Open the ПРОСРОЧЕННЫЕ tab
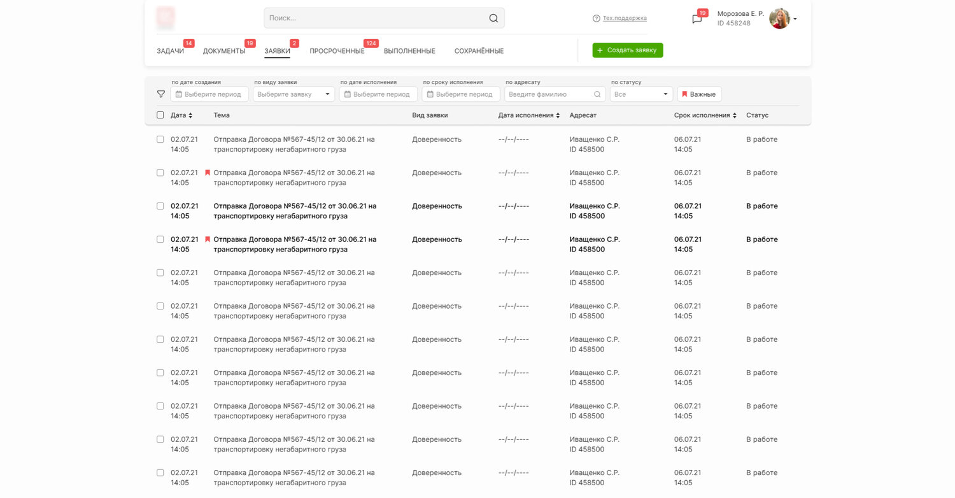Screen dimensions: 955x498 [337, 51]
